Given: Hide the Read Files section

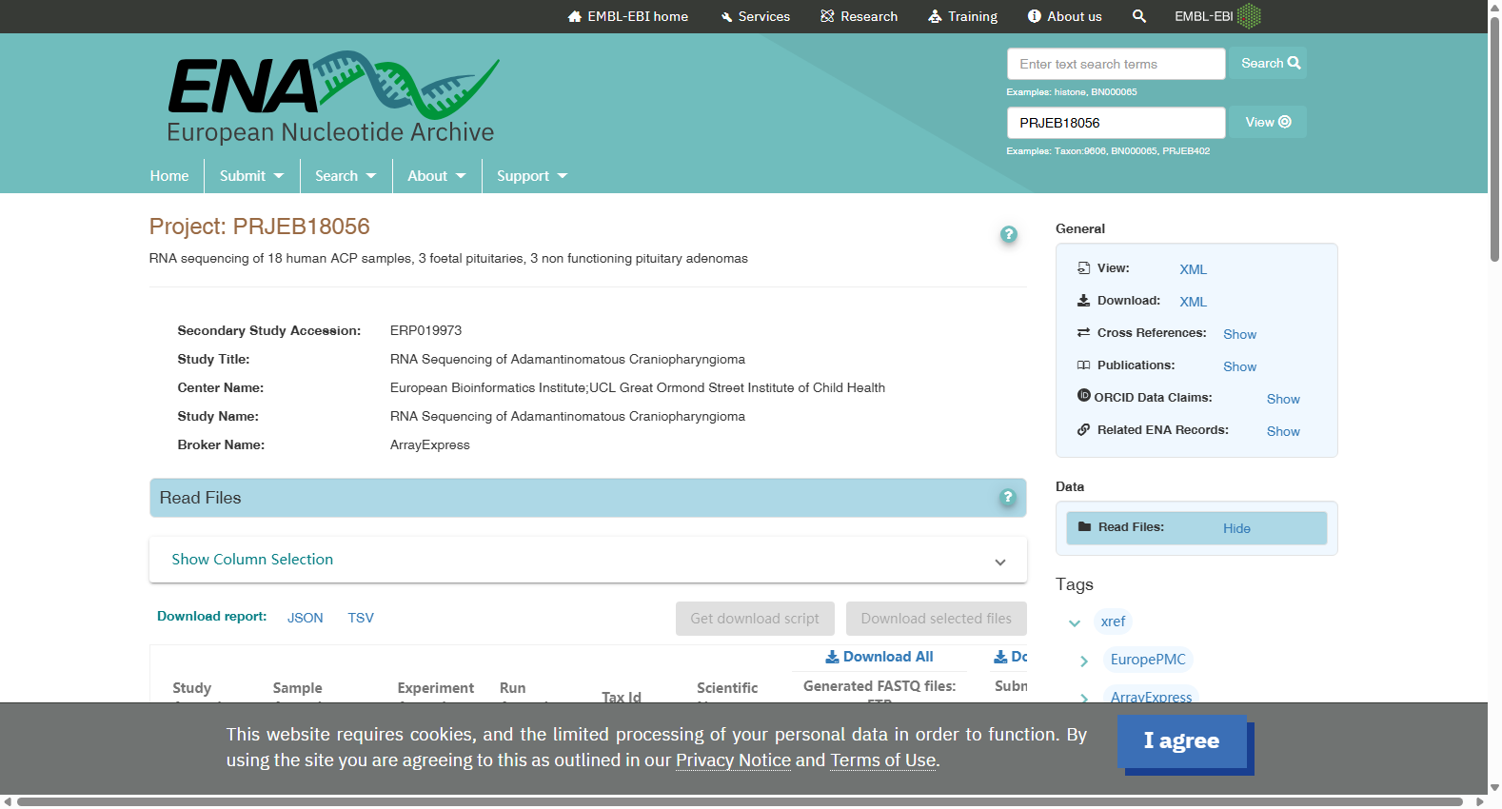Looking at the screenshot, I should click(1236, 528).
